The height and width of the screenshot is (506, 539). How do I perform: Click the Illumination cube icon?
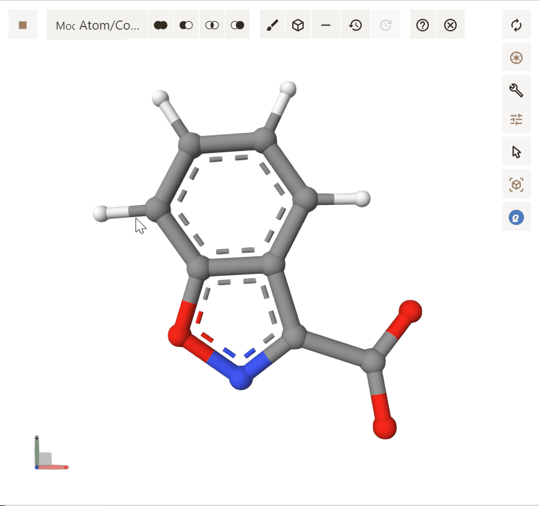click(516, 184)
